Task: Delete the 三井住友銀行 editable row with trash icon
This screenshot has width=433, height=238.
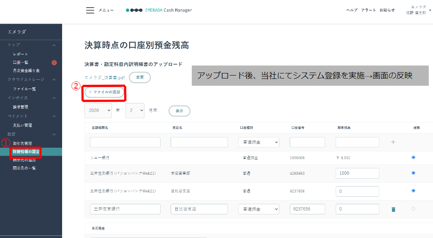Action: coord(394,209)
